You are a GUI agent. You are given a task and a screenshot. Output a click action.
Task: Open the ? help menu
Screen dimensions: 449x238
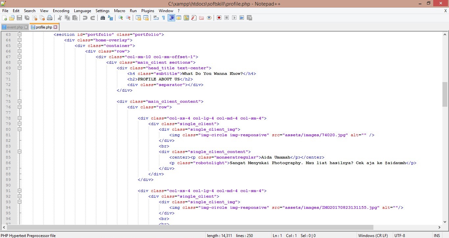178,11
